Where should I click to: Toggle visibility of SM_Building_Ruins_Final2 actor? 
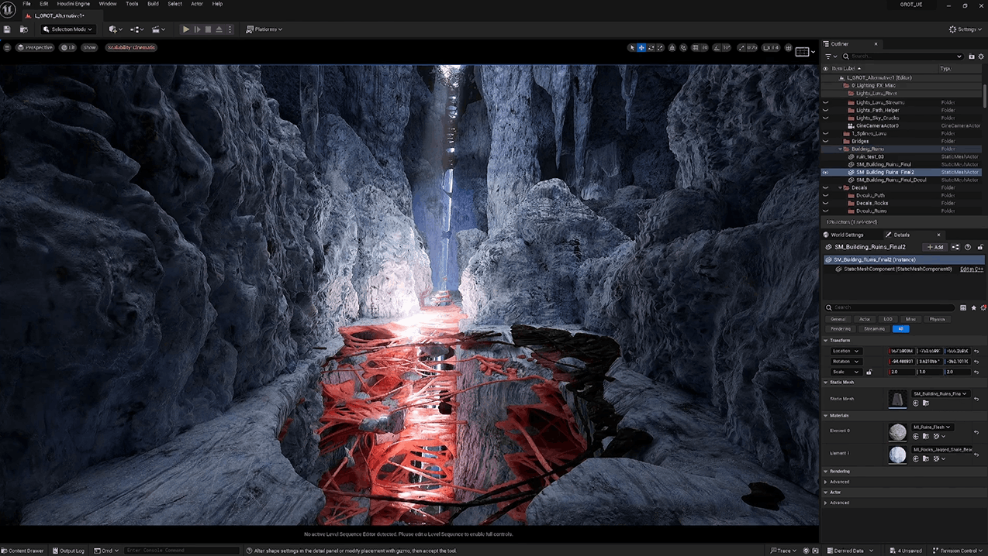[x=825, y=172]
